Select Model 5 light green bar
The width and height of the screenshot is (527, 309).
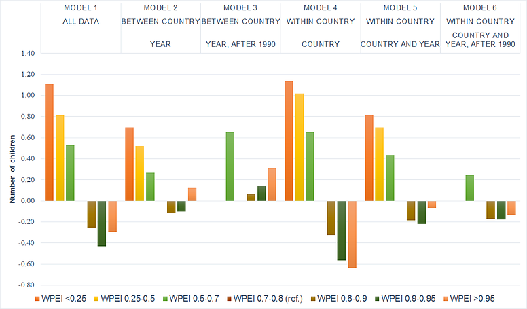pyautogui.click(x=390, y=178)
